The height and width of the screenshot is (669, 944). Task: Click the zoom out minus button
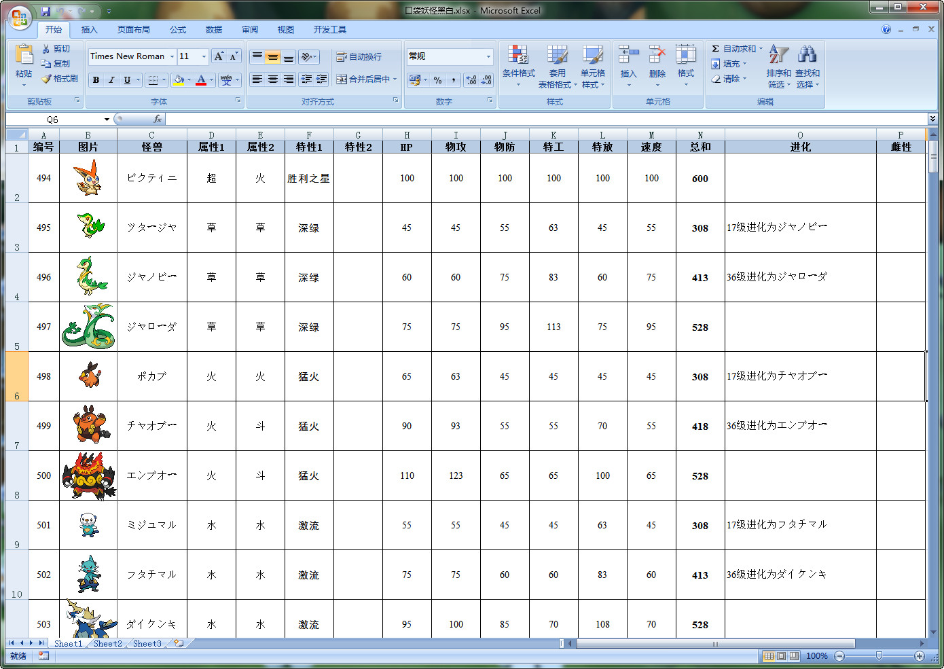click(839, 656)
